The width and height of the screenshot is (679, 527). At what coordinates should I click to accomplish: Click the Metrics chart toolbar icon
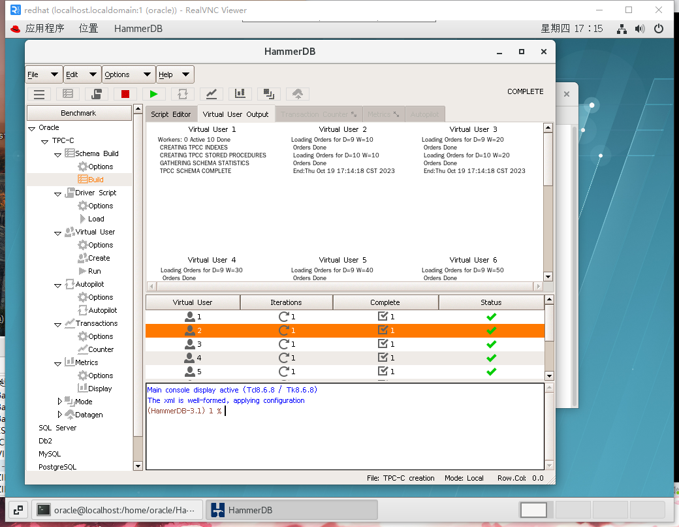click(x=240, y=94)
